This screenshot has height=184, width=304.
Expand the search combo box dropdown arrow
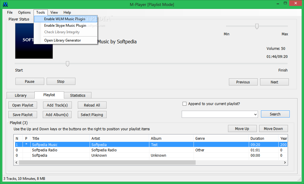[x=255, y=114]
